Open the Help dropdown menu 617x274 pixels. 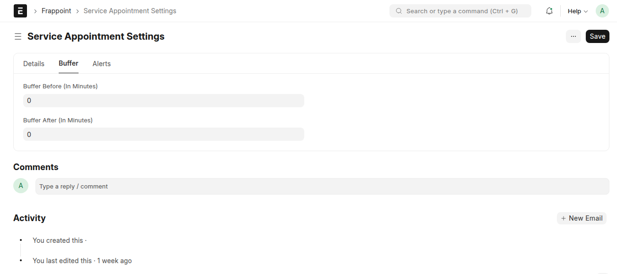pyautogui.click(x=577, y=11)
